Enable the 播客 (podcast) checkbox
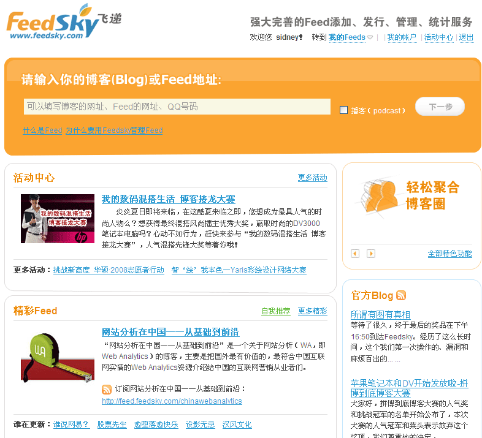Image resolution: width=482 pixels, height=438 pixels. click(344, 110)
